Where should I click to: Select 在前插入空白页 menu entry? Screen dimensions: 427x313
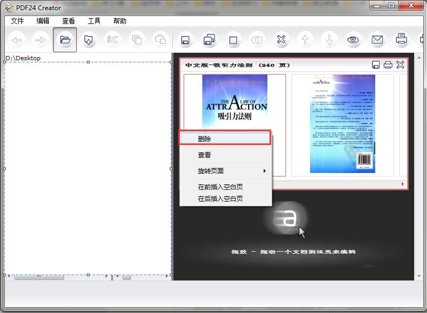click(x=220, y=187)
